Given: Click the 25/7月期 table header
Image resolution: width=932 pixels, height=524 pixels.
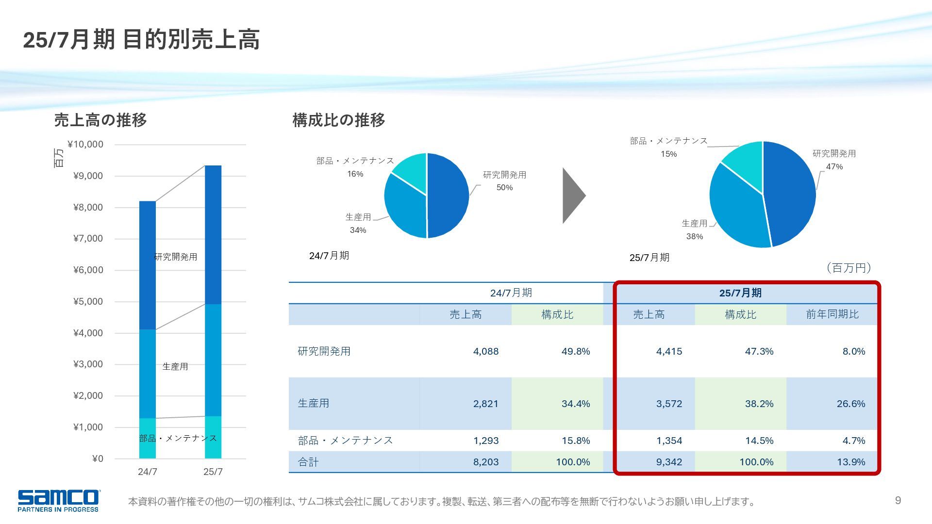Looking at the screenshot, I should [740, 293].
